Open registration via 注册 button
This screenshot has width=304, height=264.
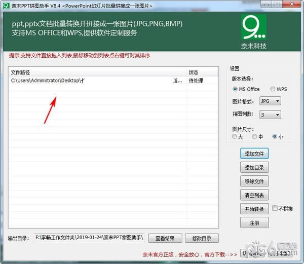254,222
